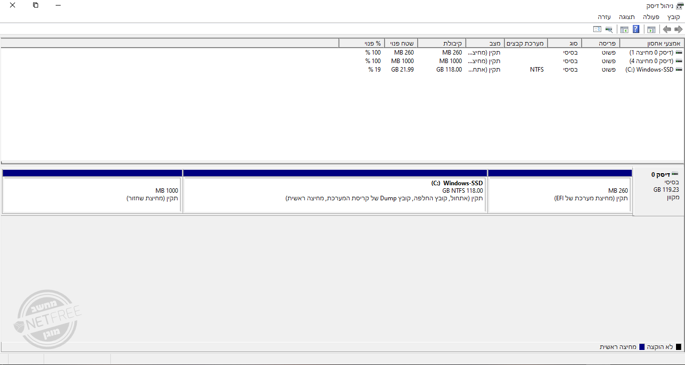This screenshot has width=685, height=365.
Task: Click the disk icon beside Windows-SSD (C:) row
Action: pos(679,70)
